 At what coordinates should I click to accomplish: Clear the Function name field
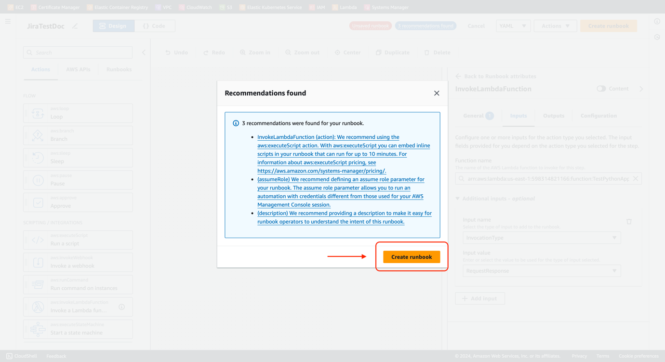(x=636, y=179)
